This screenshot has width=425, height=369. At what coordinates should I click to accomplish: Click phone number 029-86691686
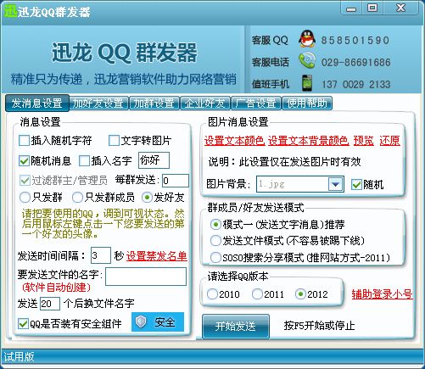point(355,62)
